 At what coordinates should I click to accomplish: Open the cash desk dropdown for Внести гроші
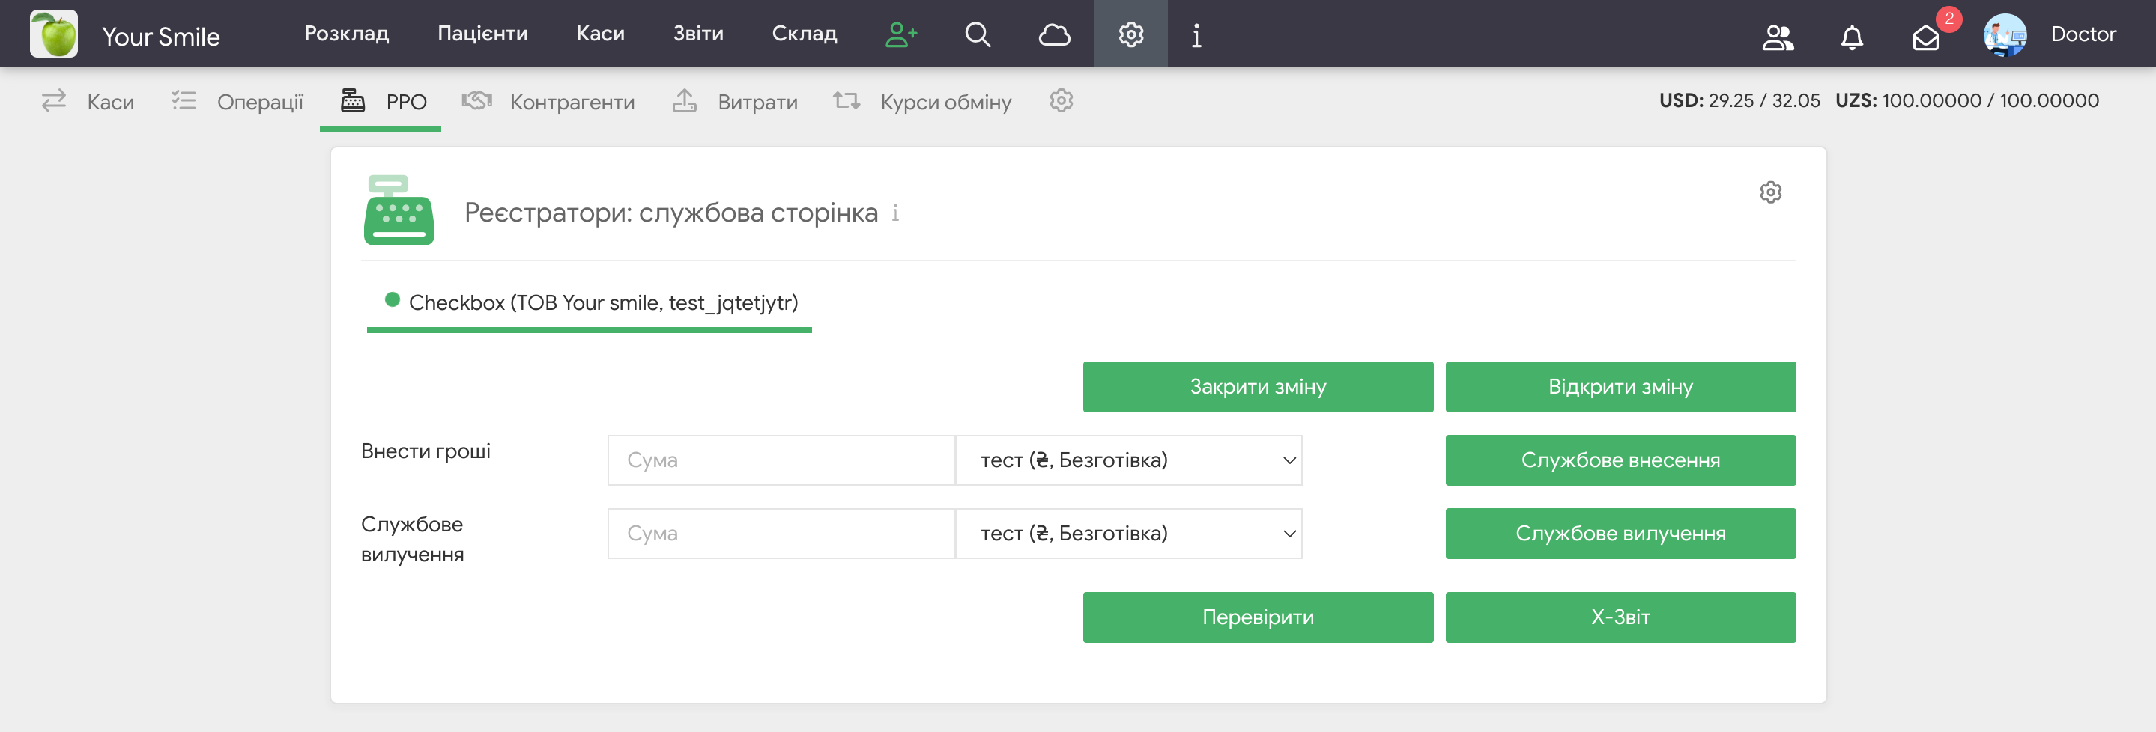[x=1128, y=460]
